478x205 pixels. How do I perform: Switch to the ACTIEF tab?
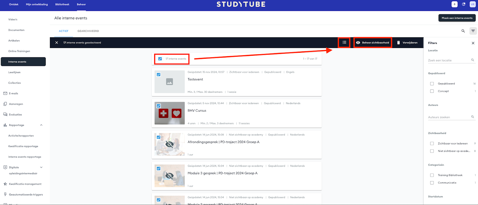tap(64, 31)
